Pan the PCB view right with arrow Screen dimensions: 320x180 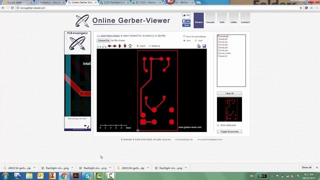[114, 46]
